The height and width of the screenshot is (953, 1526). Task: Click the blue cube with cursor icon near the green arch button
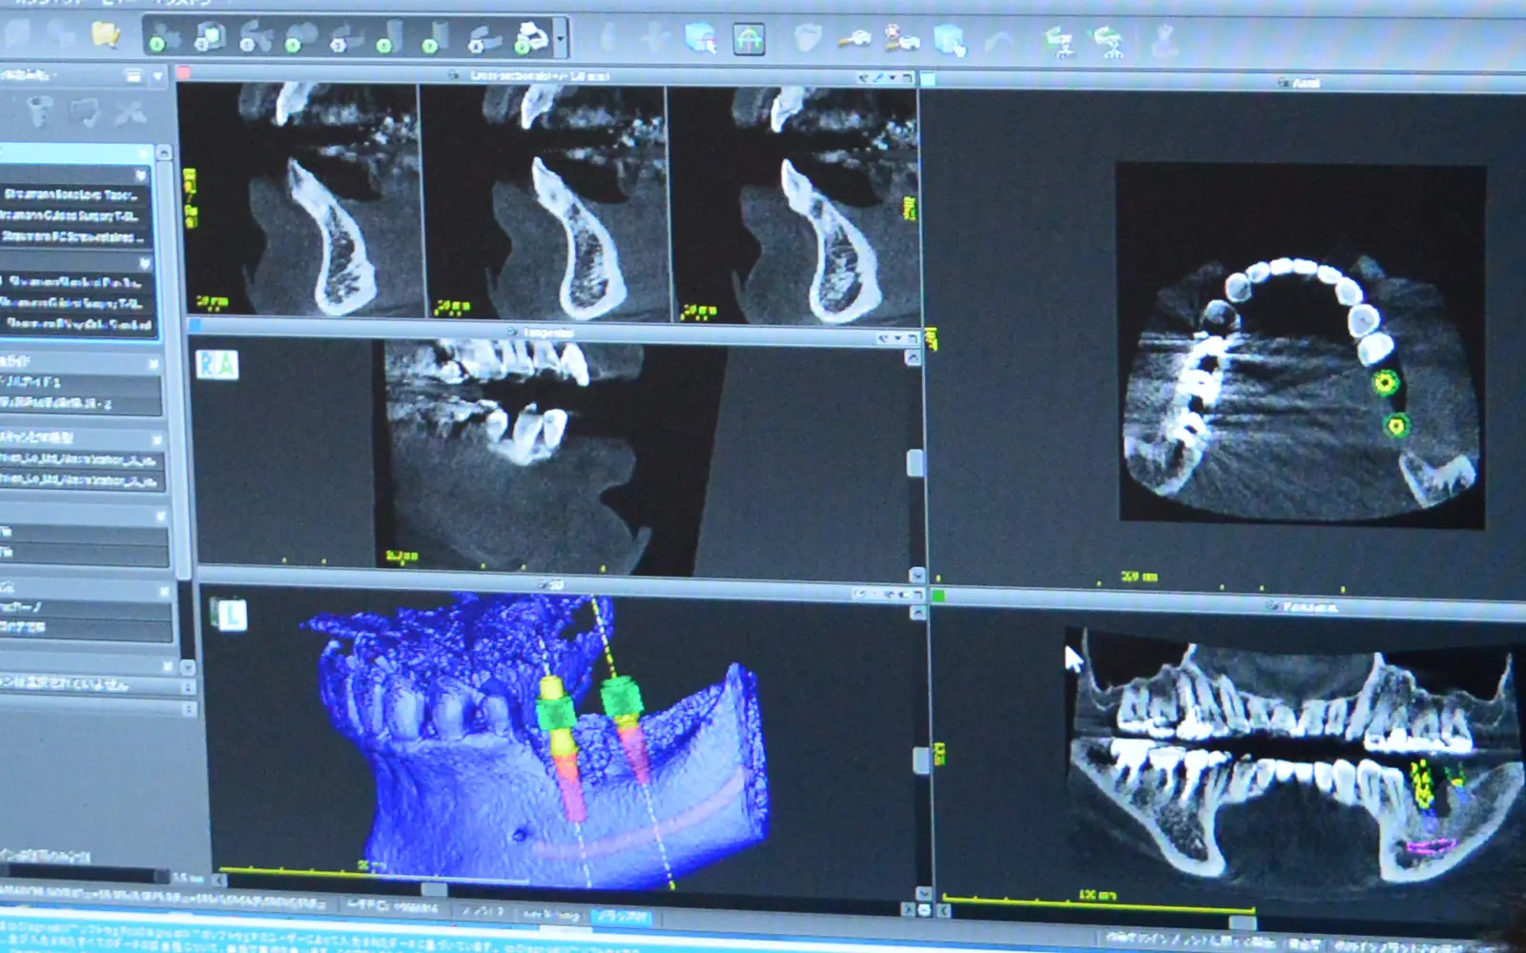[701, 39]
